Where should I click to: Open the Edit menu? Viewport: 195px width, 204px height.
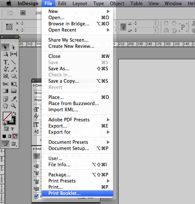(x=62, y=4)
